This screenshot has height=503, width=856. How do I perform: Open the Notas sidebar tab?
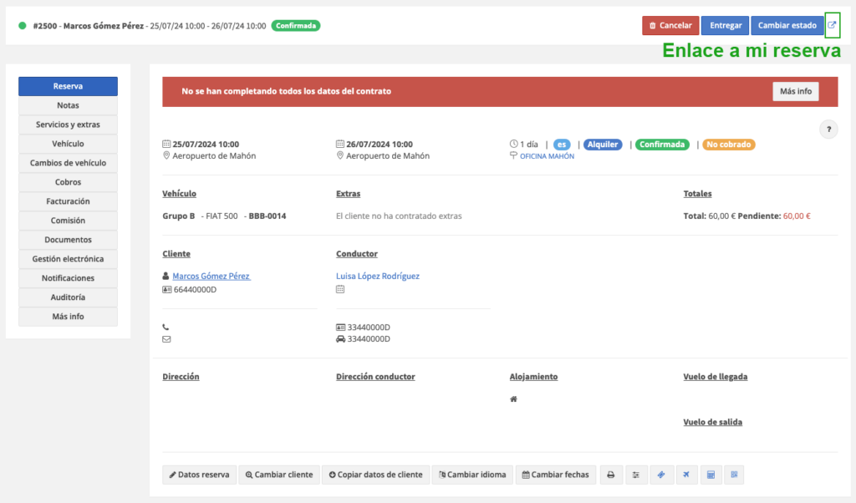69,105
